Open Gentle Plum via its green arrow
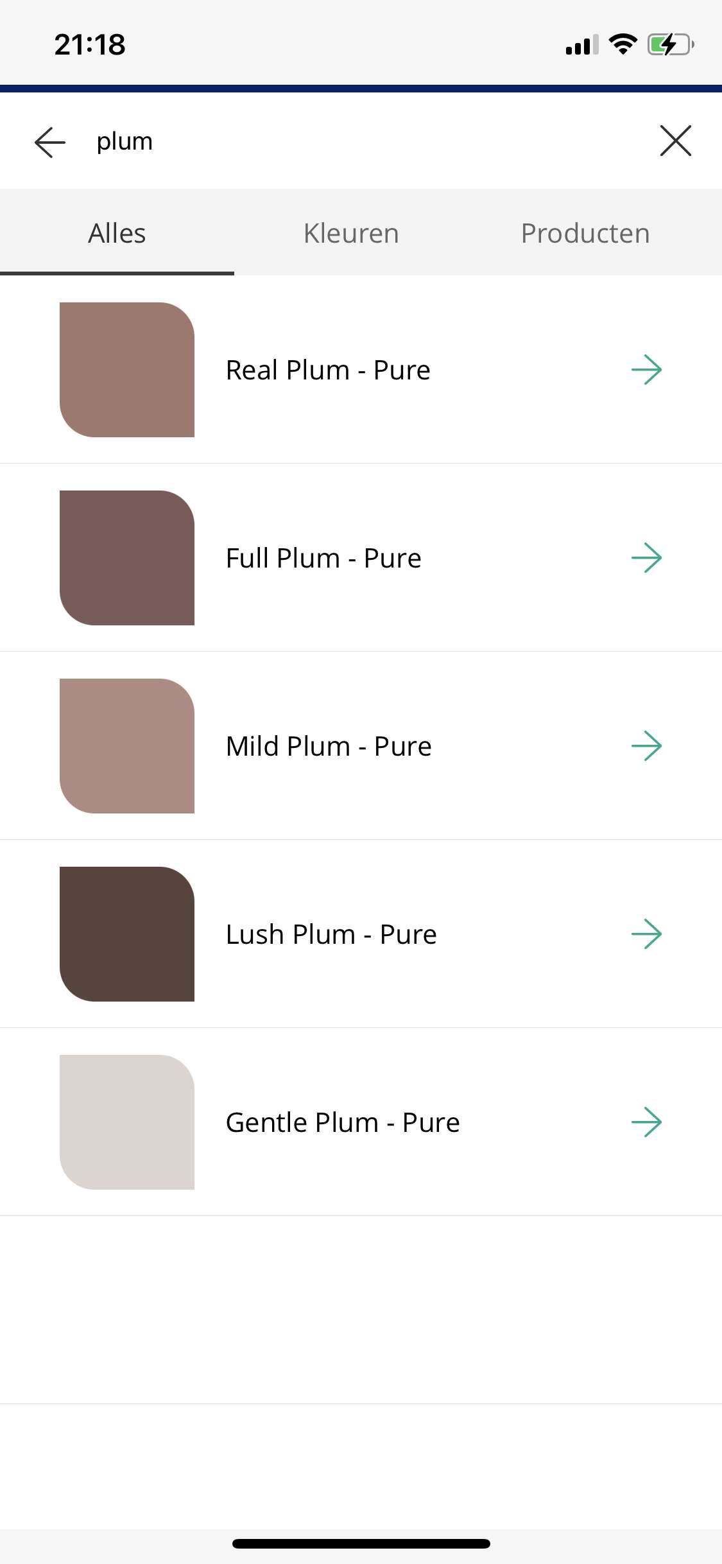 click(x=646, y=1122)
